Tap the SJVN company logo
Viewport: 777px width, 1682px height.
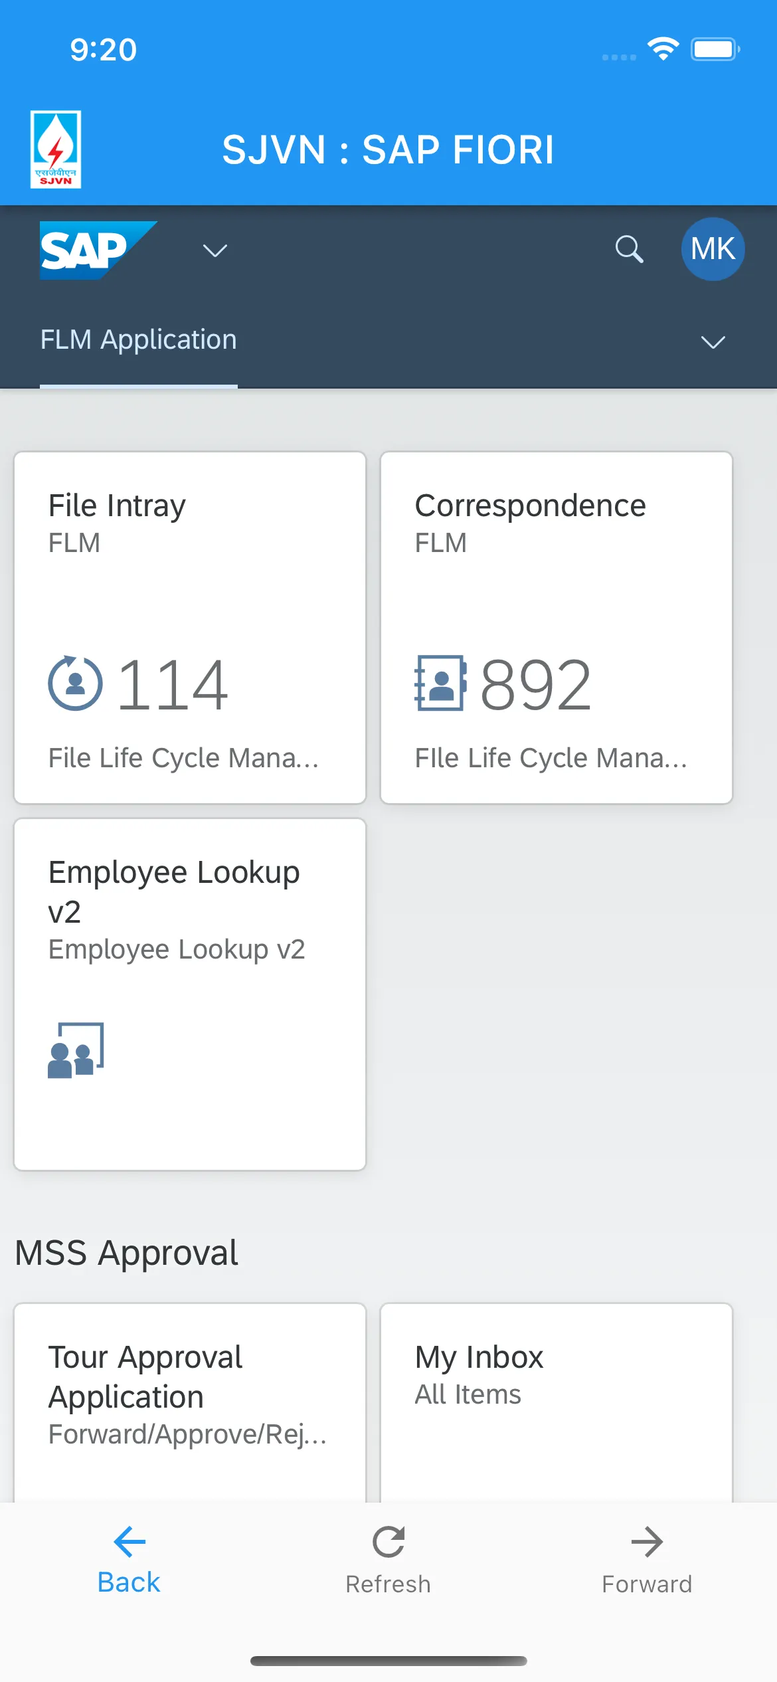tap(56, 149)
